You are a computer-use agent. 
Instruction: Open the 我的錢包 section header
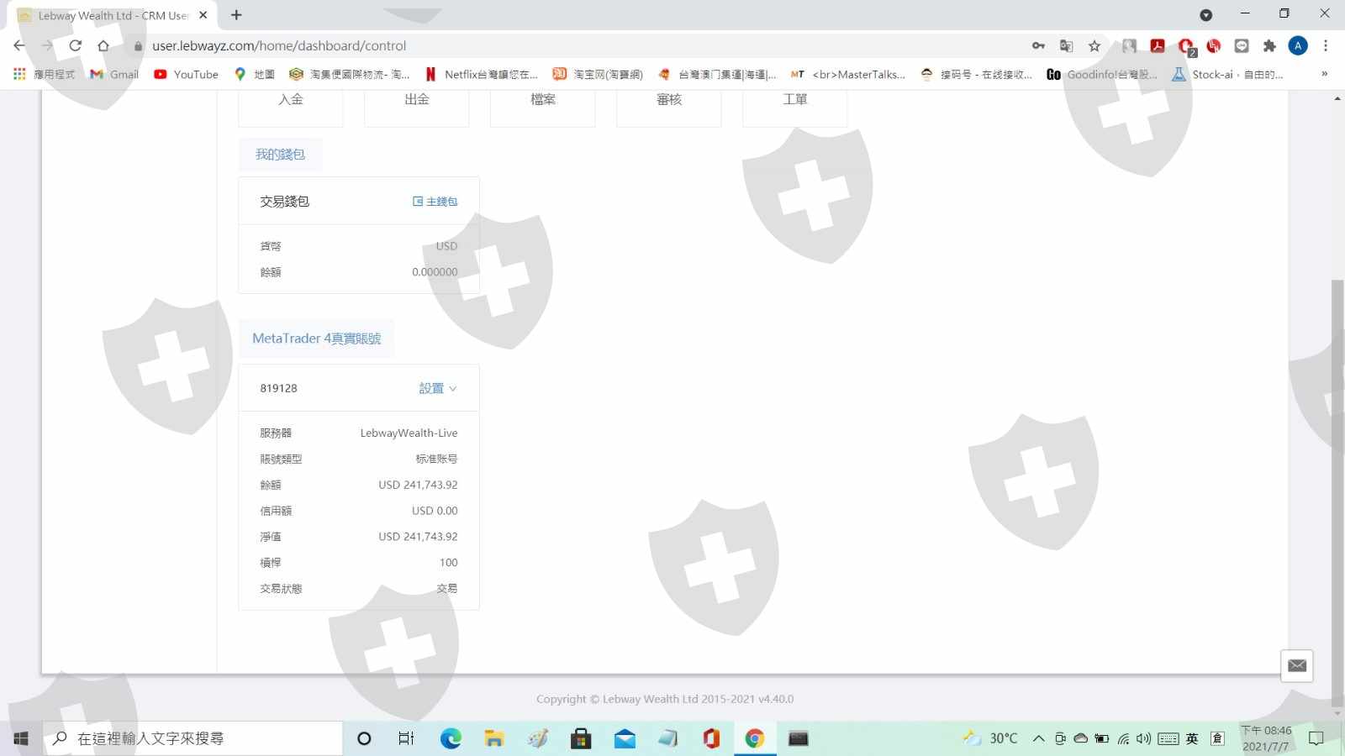coord(280,155)
